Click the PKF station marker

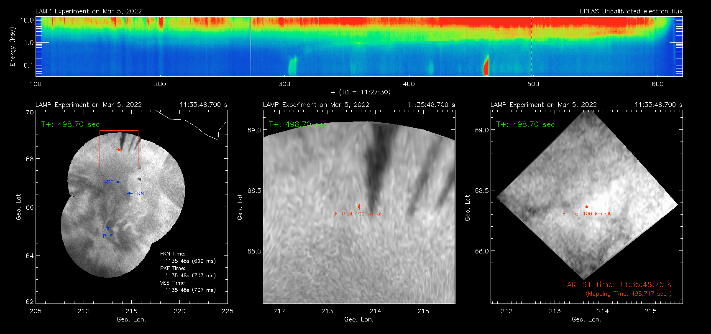(x=107, y=228)
